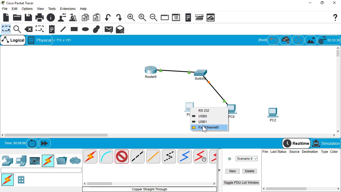Open the help question mark icon
The width and height of the screenshot is (341, 192).
(335, 18)
